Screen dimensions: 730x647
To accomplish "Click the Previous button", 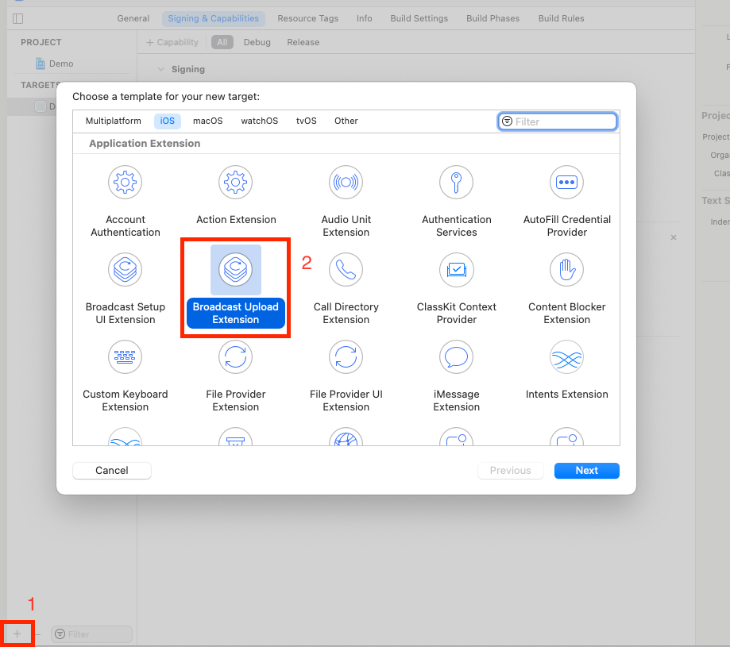I will (510, 470).
